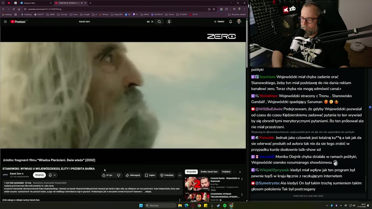Click the YouTube page scrollbar
The image size is (372, 209).
[x=247, y=44]
